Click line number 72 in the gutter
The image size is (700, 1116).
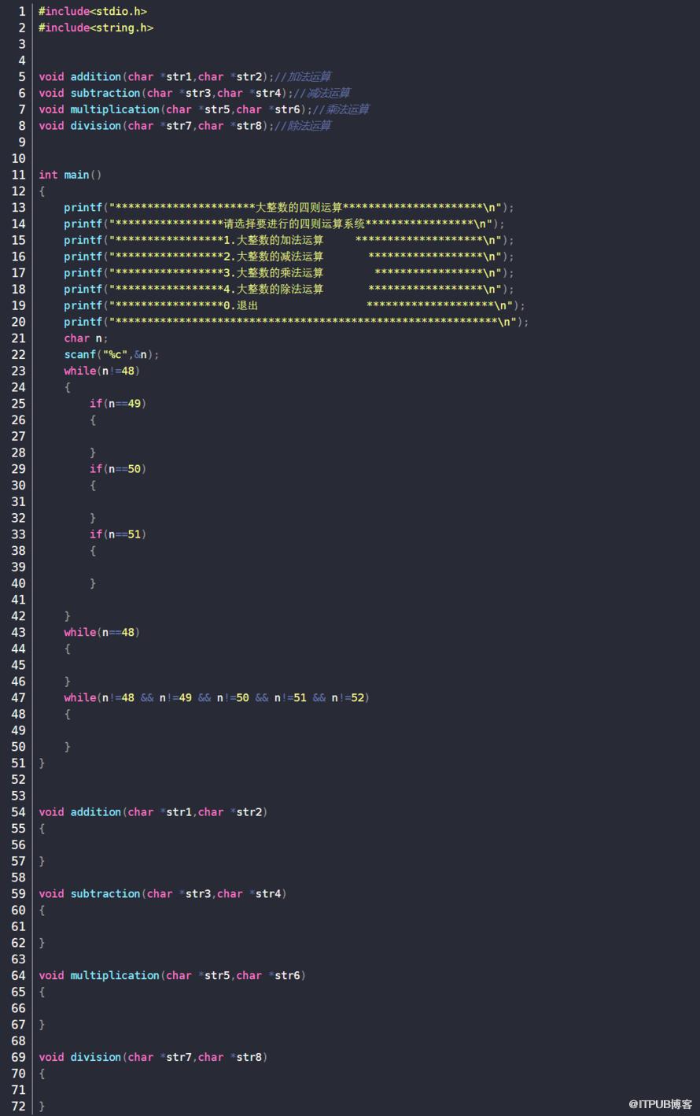(19, 1107)
